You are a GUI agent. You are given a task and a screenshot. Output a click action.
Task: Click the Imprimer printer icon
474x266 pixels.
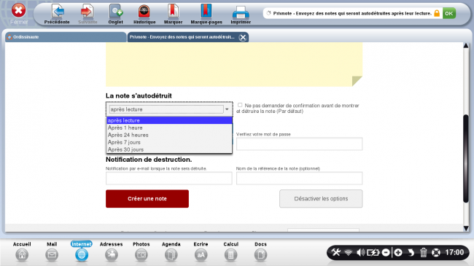click(x=241, y=13)
